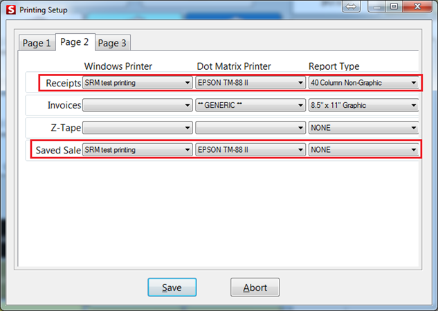Click the Abort button
Image resolution: width=438 pixels, height=311 pixels.
(x=255, y=288)
